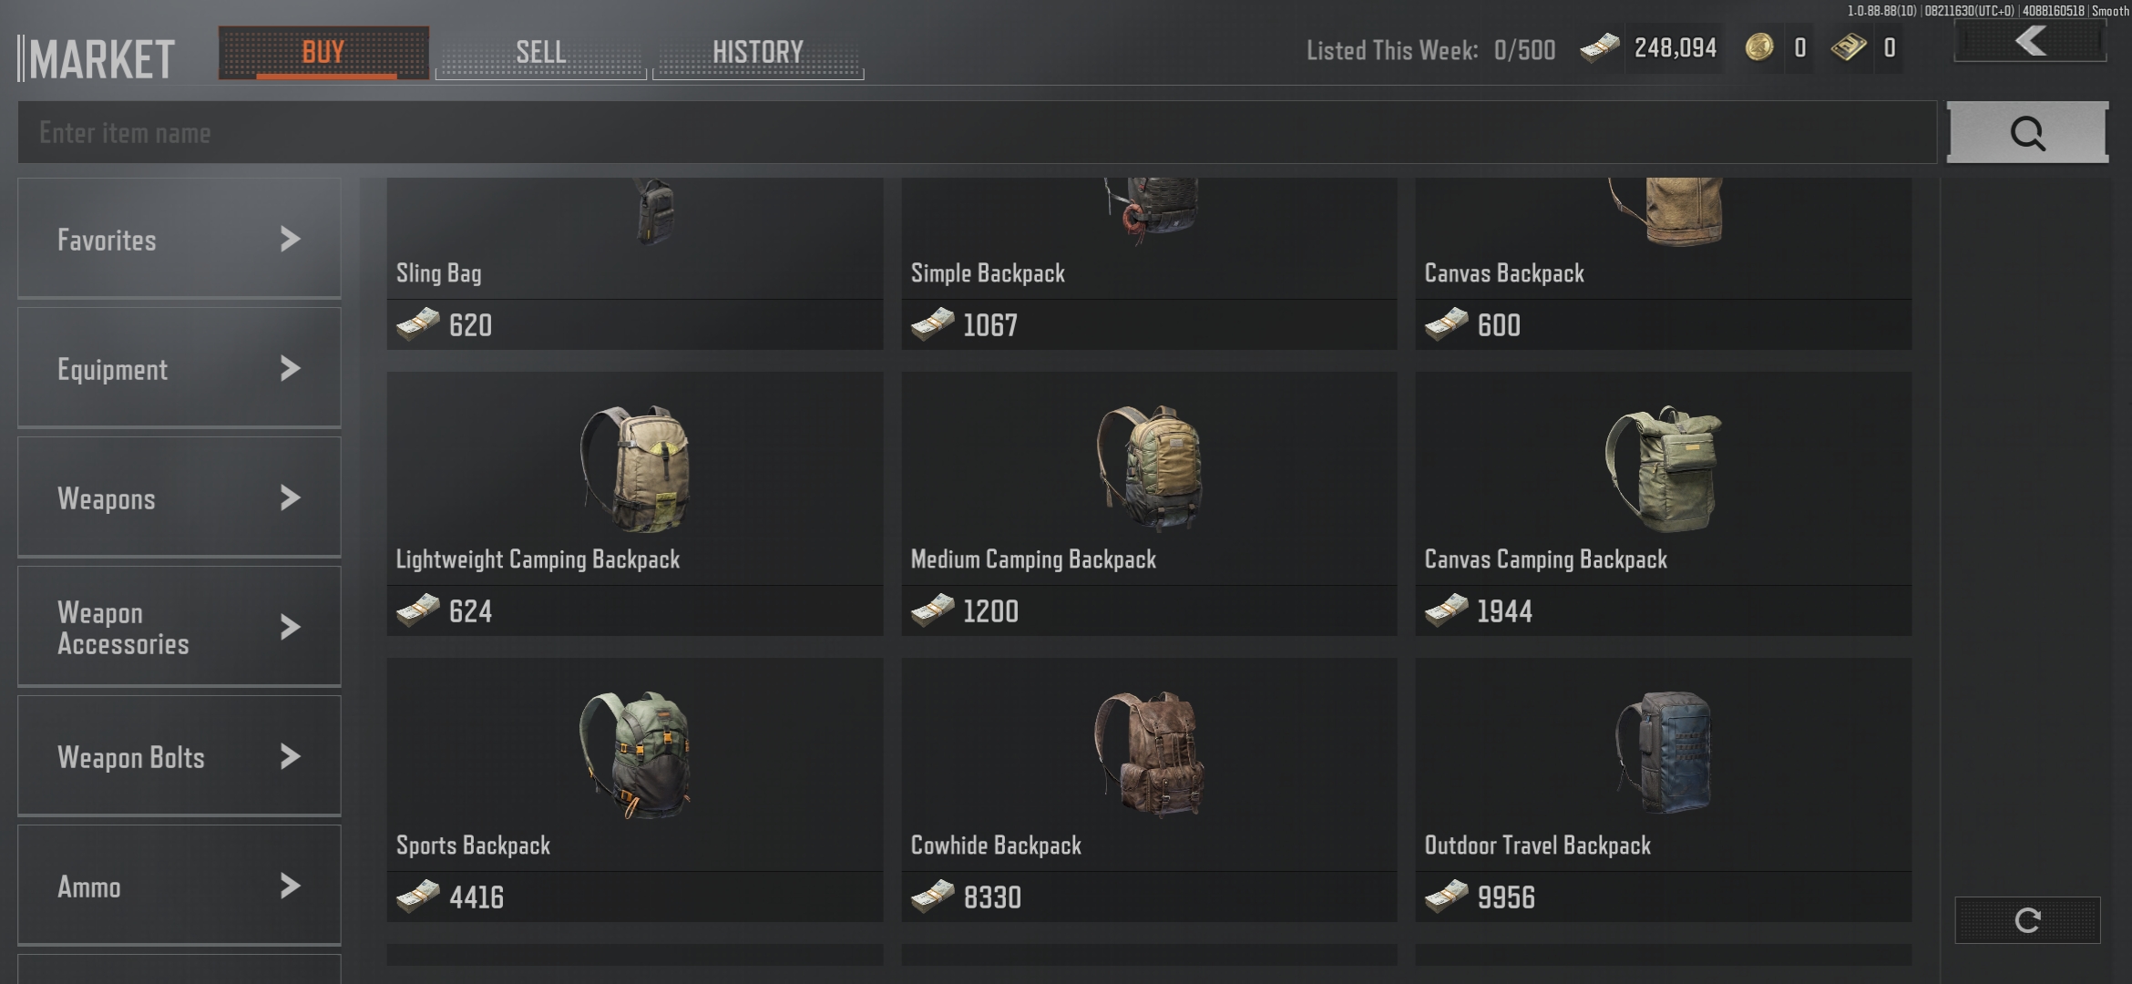Focus the Enter item name field
Image resolution: width=2132 pixels, height=984 pixels.
pos(977,132)
